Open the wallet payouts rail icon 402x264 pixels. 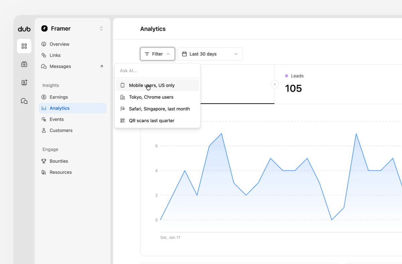point(24,64)
